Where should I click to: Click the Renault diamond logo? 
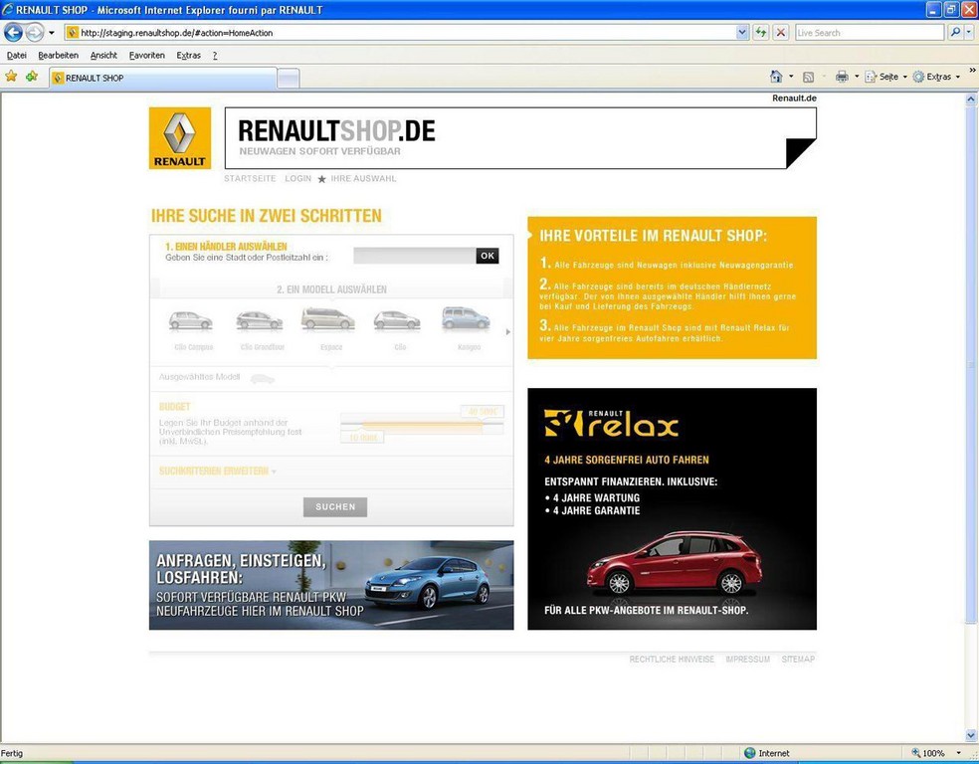(x=180, y=138)
